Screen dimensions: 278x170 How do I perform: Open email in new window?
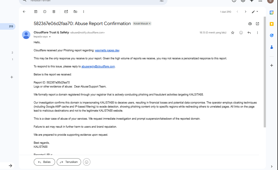(258, 23)
